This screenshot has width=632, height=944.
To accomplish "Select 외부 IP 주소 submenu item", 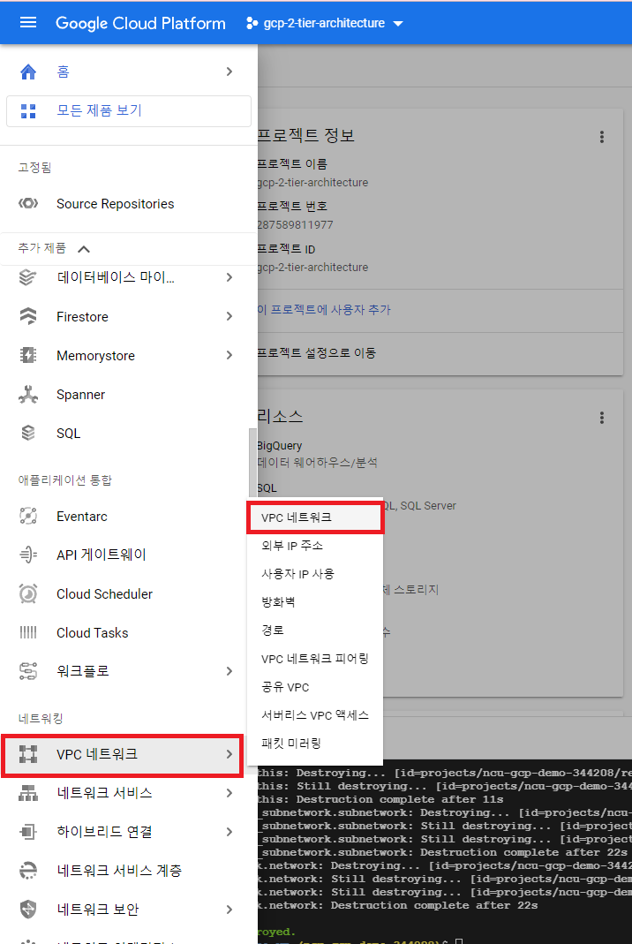I will click(315, 546).
